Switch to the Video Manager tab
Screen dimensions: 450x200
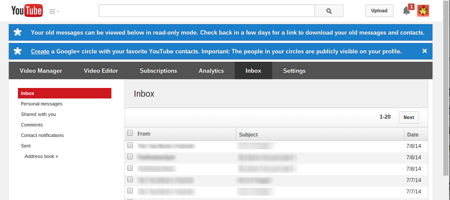41,70
